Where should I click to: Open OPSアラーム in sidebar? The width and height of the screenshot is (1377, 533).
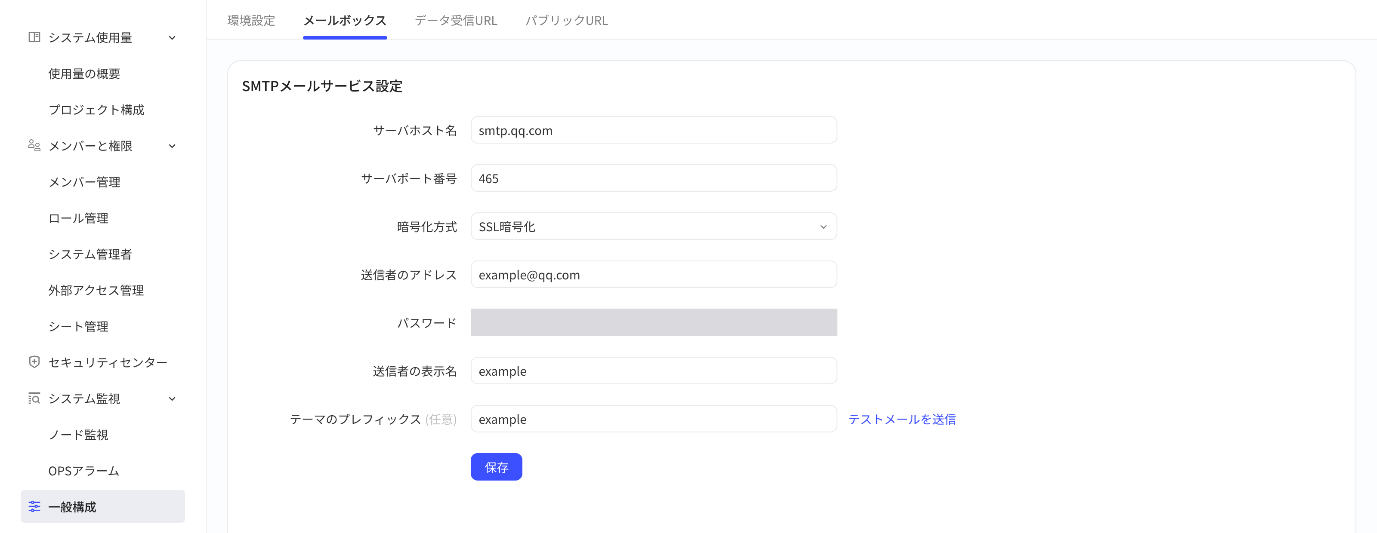[84, 471]
